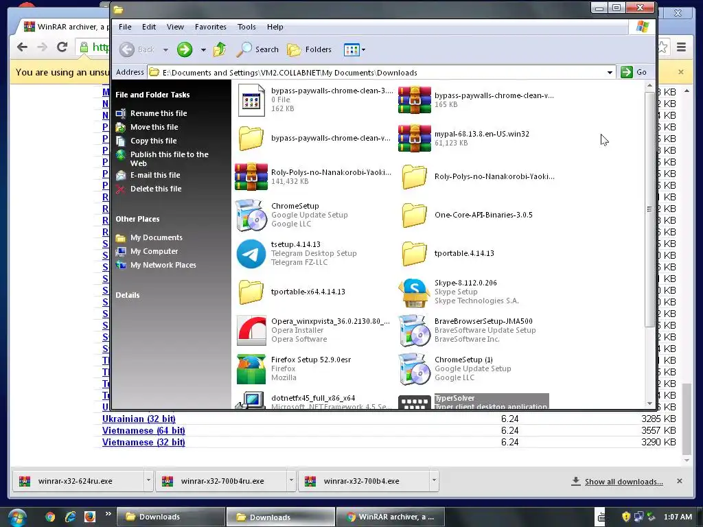Select the One-Core-API-Binaries-3.0.5 folder icon
703x527 pixels.
coord(414,215)
